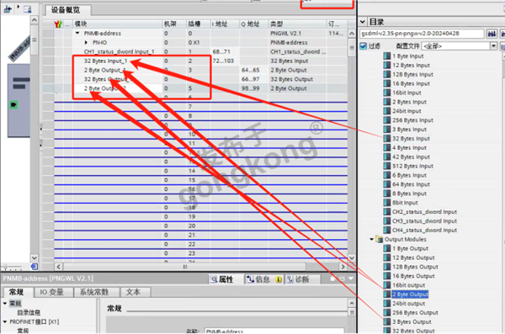Click the module icon beside 256 Bytes Input
This screenshot has height=334, width=505.
coord(387,120)
